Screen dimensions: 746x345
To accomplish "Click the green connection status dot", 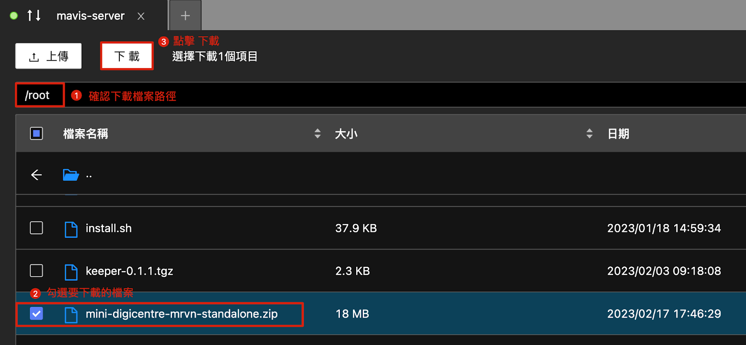I will [14, 16].
